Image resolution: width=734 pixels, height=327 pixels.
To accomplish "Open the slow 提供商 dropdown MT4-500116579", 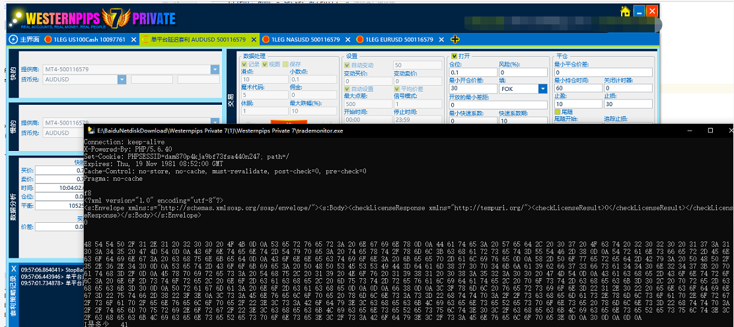I will pyautogui.click(x=215, y=123).
